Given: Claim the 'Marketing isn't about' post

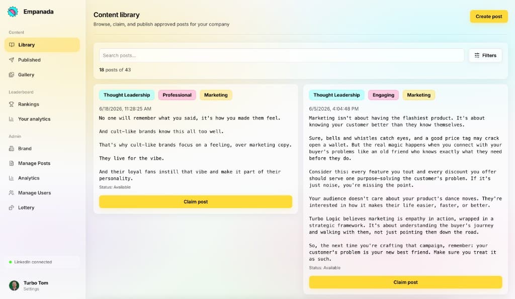Looking at the screenshot, I should (405, 282).
